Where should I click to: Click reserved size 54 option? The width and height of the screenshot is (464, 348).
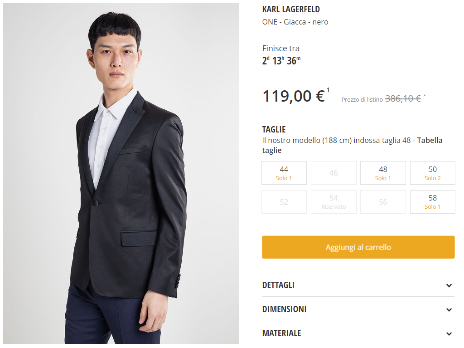(x=333, y=201)
